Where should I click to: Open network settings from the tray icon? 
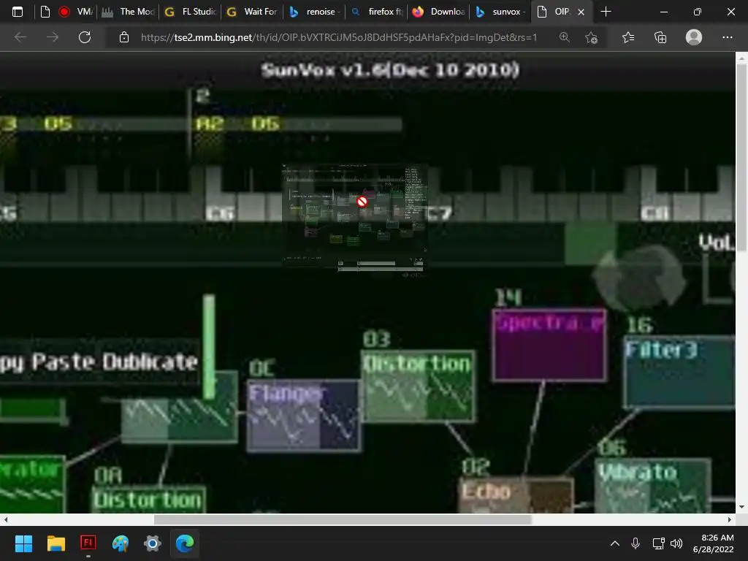[x=658, y=543]
